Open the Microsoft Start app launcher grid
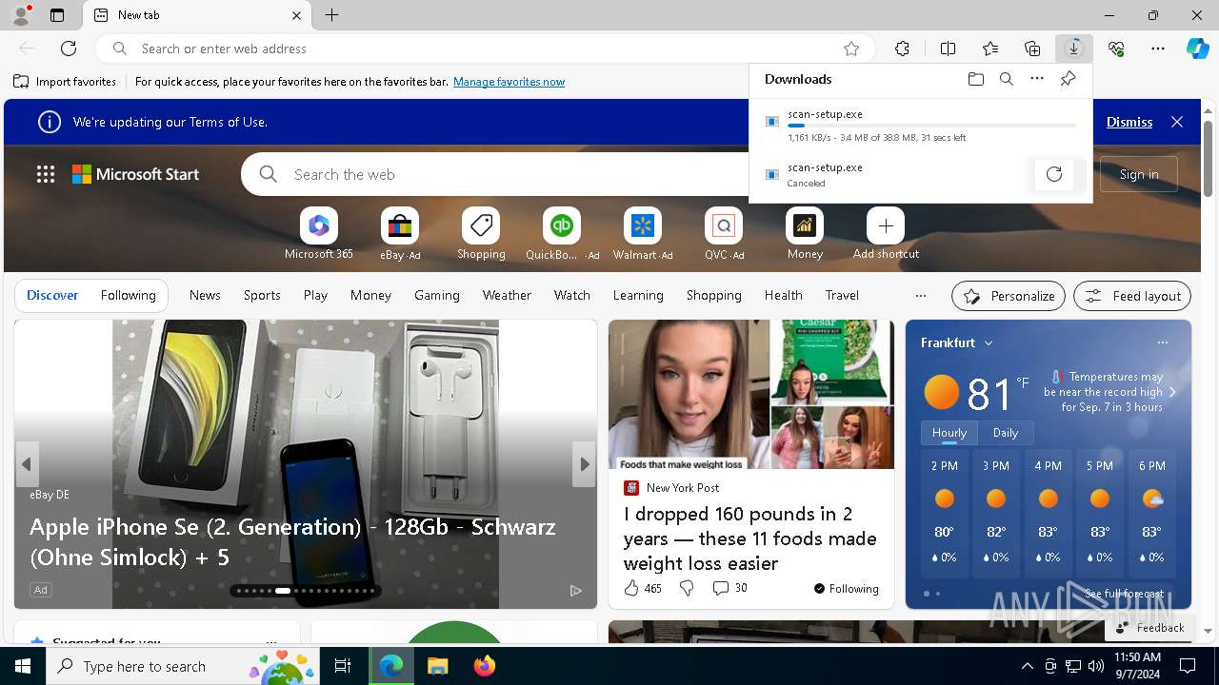The width and height of the screenshot is (1219, 685). [46, 174]
